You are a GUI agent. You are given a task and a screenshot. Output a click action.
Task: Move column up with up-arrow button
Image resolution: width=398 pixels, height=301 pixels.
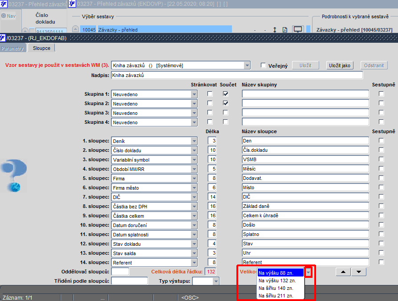point(343,272)
